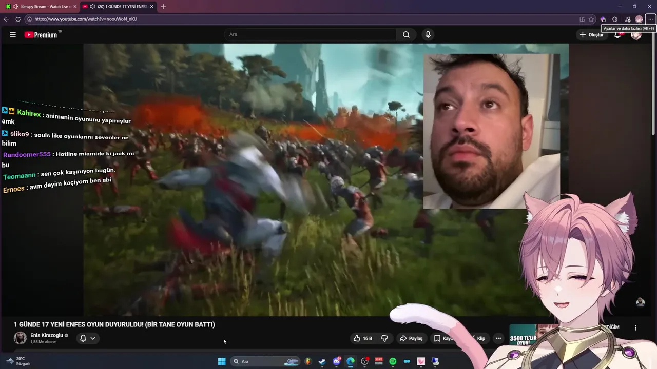This screenshot has width=657, height=369.
Task: Click the Klip button
Action: coord(480,338)
